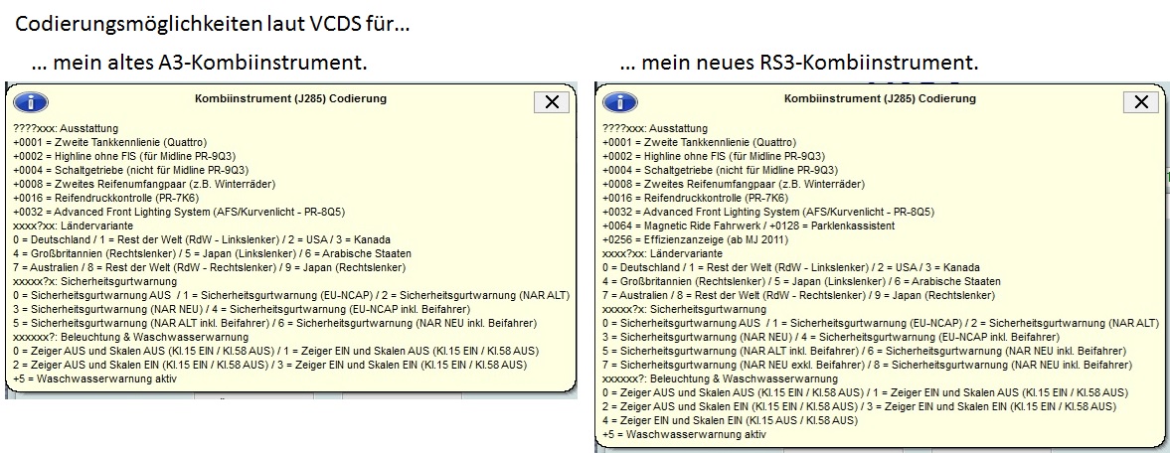Select '????xxx: Ausstattung' in RS3 dialog

[655, 128]
